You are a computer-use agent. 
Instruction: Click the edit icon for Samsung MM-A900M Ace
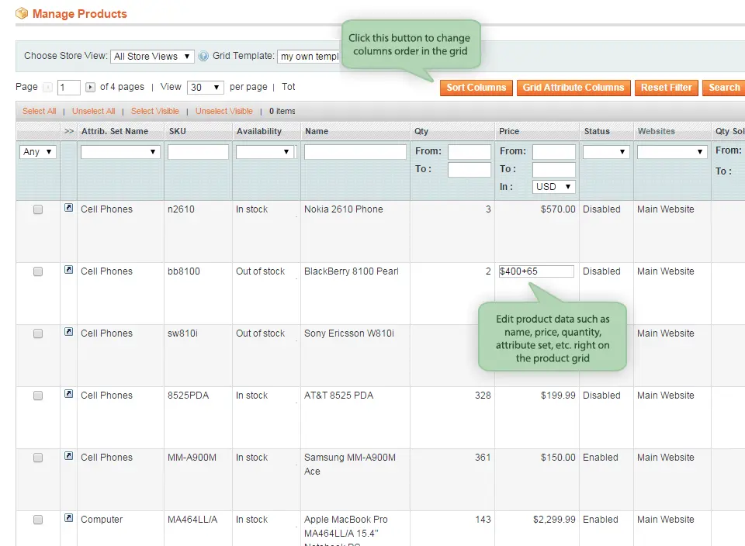click(x=69, y=457)
